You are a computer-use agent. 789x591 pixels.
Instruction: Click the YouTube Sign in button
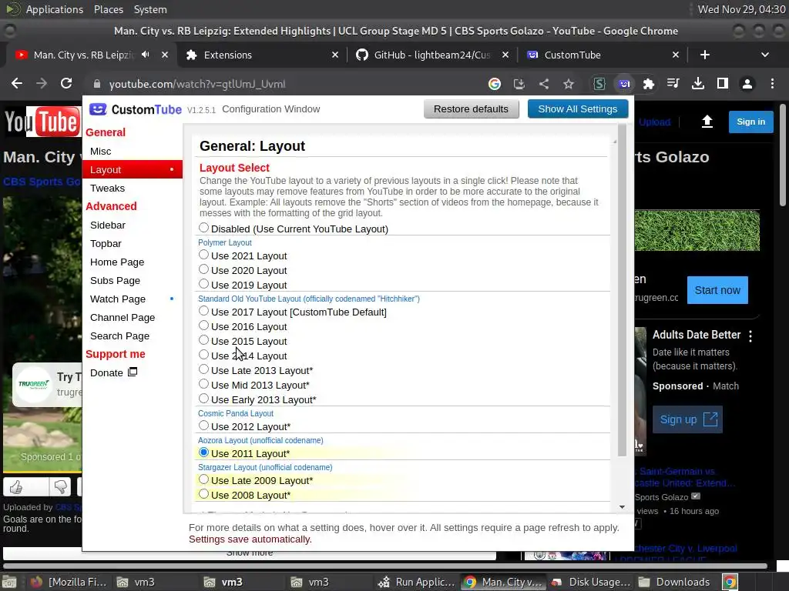coord(750,122)
